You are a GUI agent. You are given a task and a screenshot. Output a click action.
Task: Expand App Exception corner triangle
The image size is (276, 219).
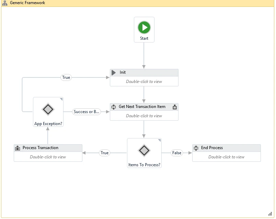(x=61, y=99)
